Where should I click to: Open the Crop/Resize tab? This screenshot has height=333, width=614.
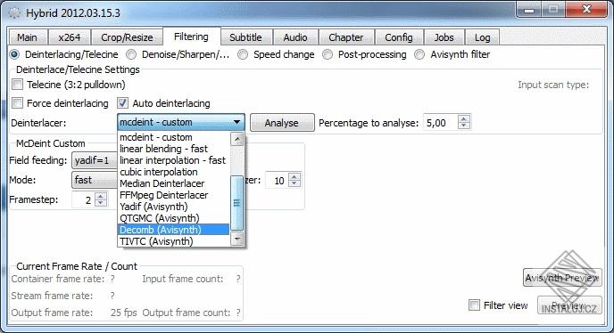[x=127, y=37]
